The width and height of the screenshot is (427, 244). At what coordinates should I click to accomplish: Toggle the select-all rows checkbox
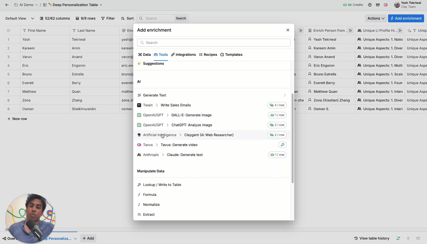tap(8, 30)
